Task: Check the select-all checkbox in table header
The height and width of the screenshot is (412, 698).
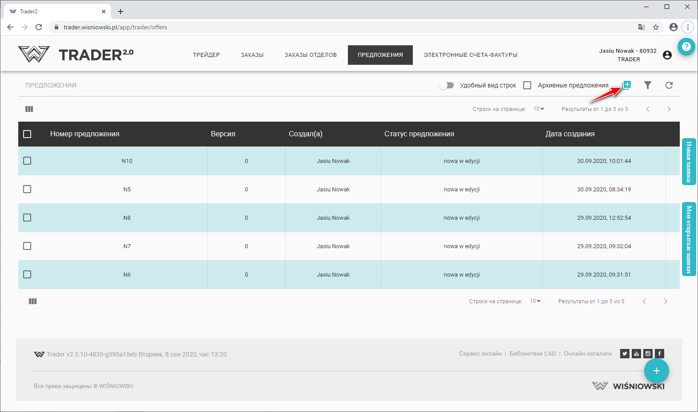Action: click(x=27, y=134)
